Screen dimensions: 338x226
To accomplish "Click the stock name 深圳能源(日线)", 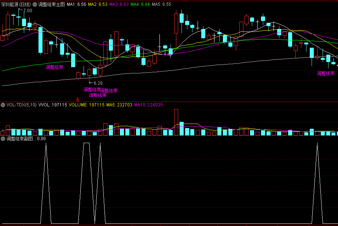I will click(16, 4).
